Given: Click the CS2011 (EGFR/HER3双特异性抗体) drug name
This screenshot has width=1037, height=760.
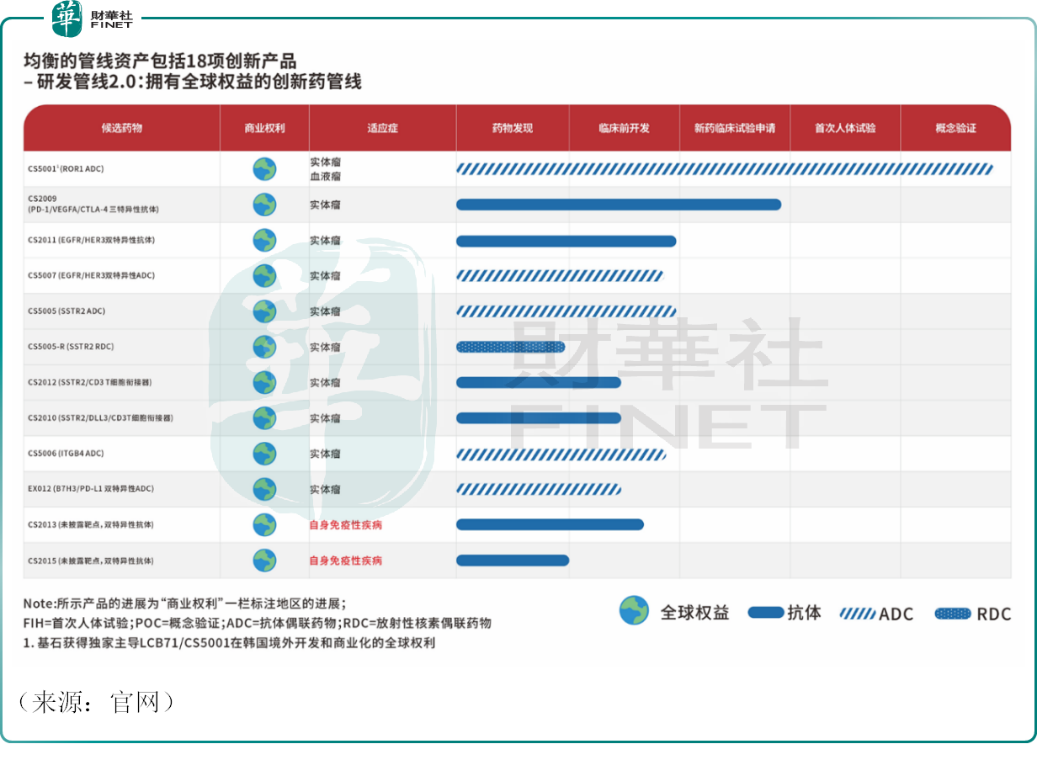Looking at the screenshot, I should (91, 241).
